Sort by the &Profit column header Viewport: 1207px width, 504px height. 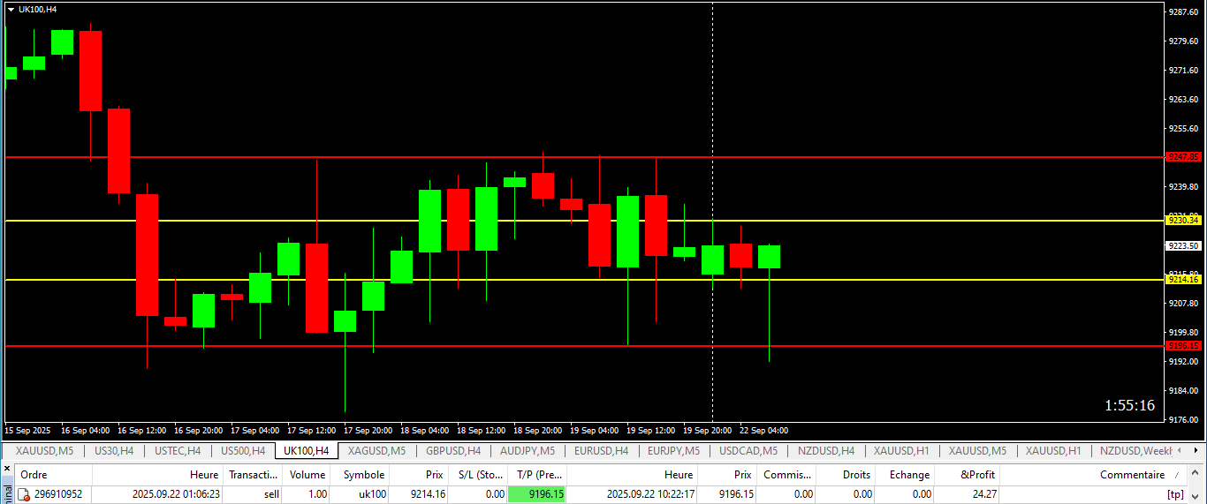tap(967, 475)
